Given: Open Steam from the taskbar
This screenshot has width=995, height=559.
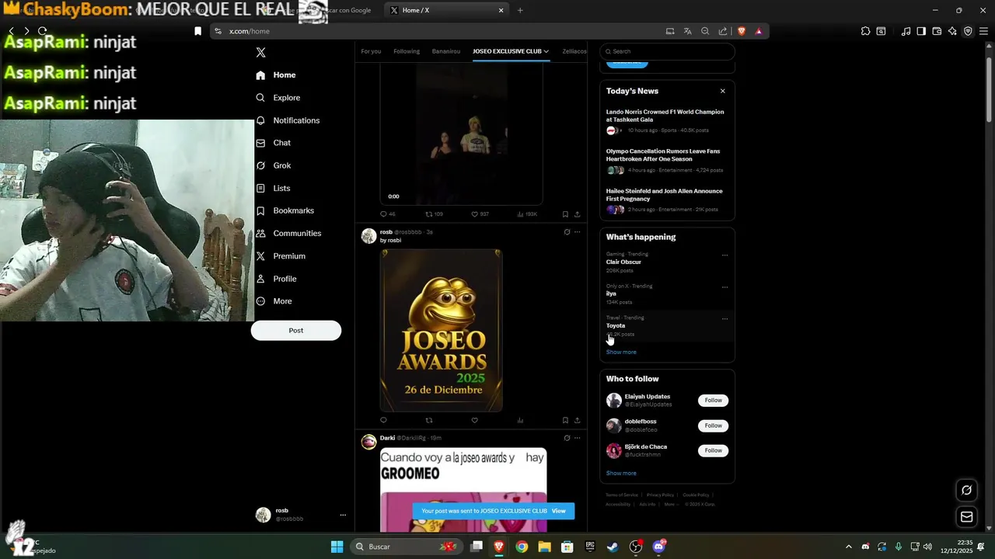Looking at the screenshot, I should pos(613,547).
